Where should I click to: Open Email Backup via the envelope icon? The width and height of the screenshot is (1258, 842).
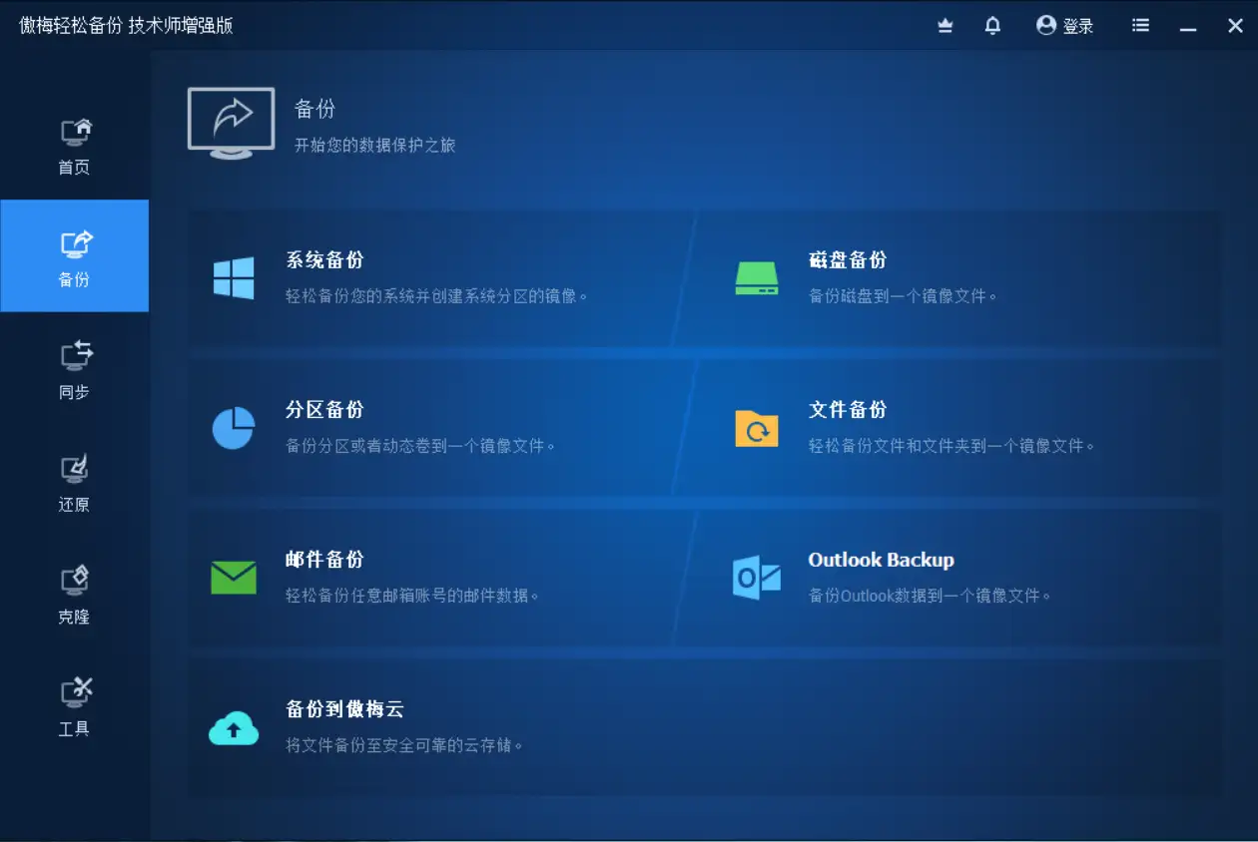click(x=234, y=577)
